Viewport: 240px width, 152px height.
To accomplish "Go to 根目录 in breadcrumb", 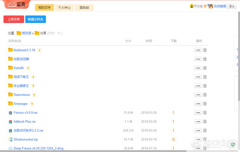I will (27, 33).
